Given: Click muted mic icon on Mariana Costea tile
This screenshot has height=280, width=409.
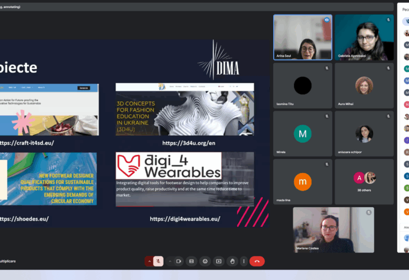Looking at the screenshot, I should point(369,212).
